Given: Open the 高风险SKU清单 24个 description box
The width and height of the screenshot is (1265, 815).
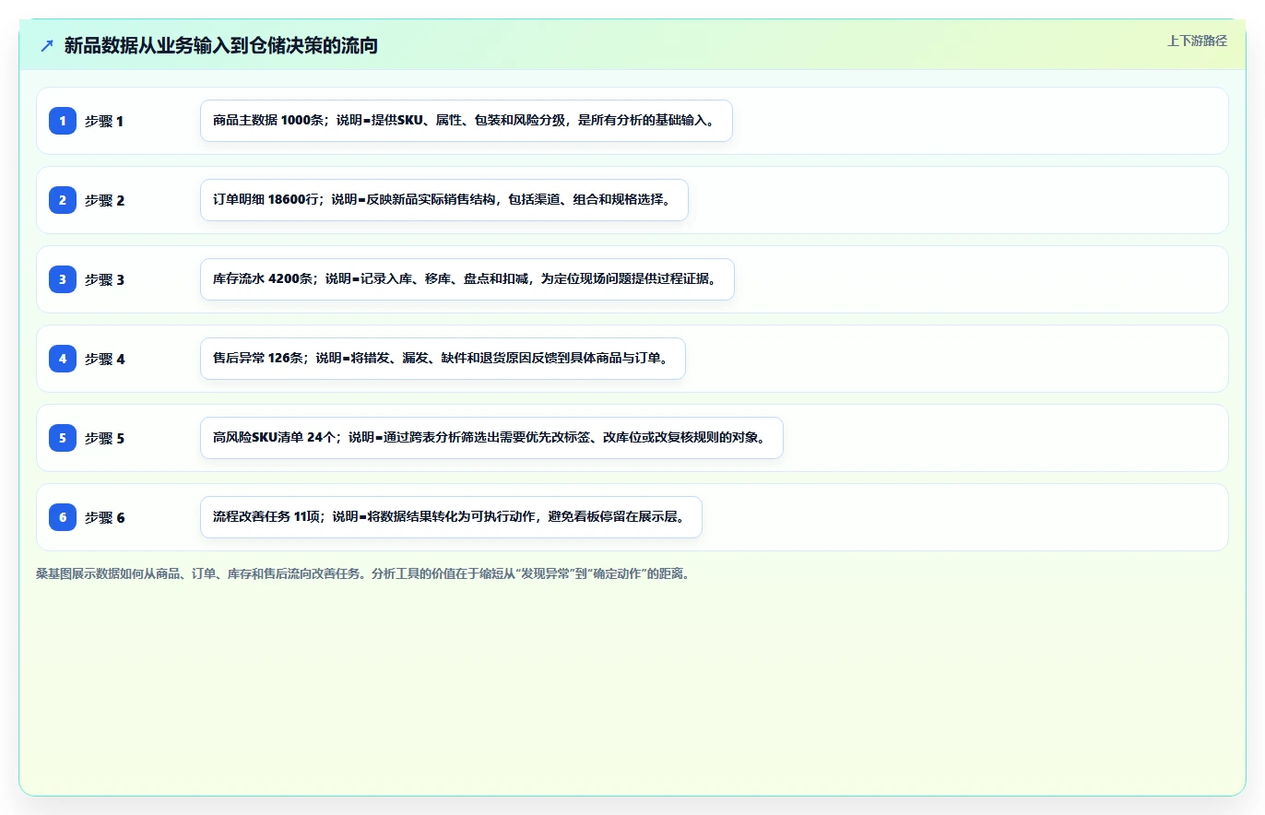Looking at the screenshot, I should 491,438.
